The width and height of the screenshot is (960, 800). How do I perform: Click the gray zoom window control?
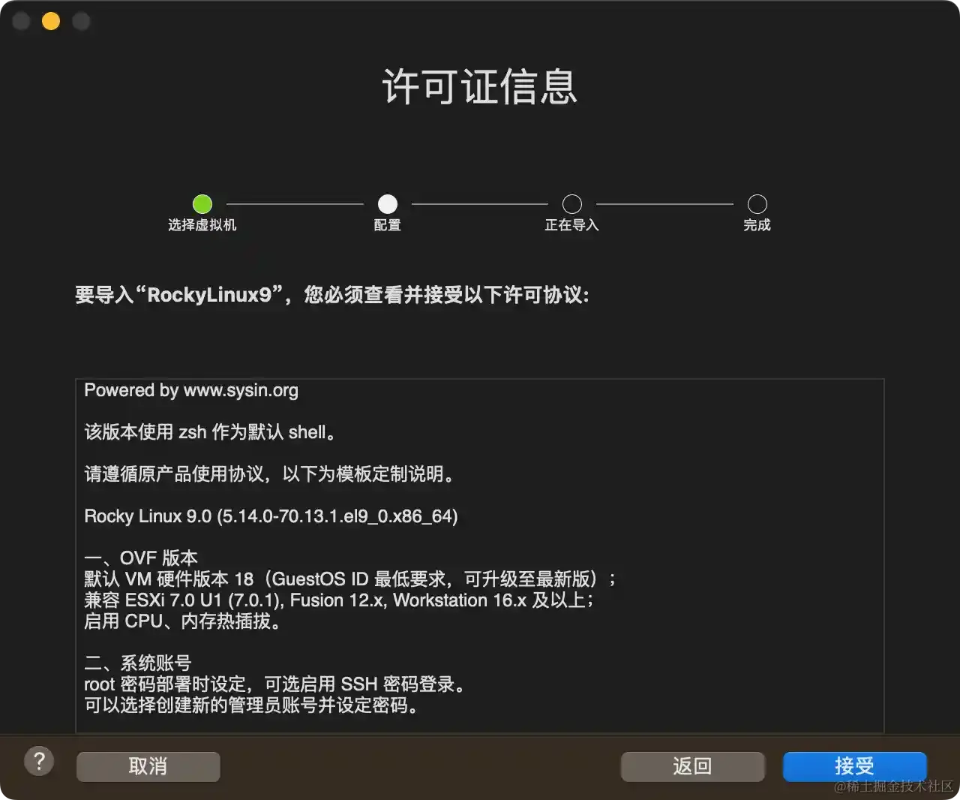point(81,21)
